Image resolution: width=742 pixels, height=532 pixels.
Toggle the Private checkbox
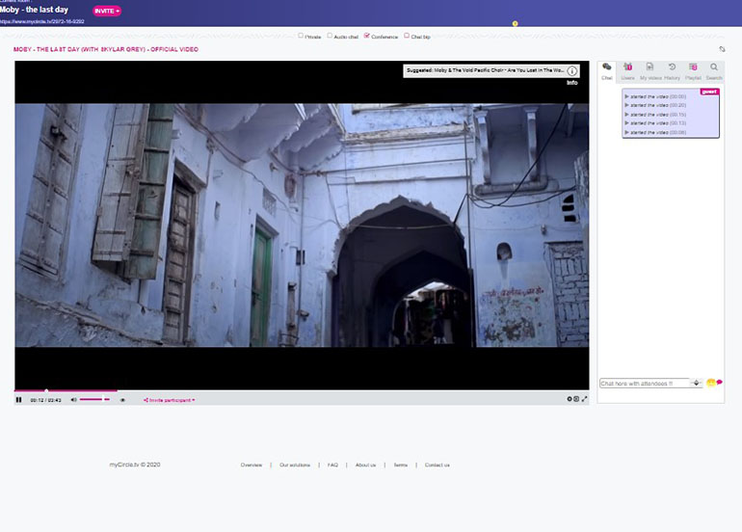(x=301, y=36)
